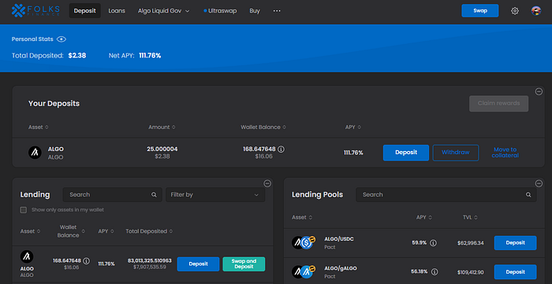Click the Lending Pools search field

[446, 194]
